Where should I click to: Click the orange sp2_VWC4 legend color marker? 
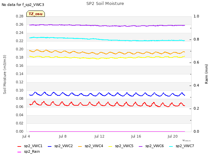[80, 146]
